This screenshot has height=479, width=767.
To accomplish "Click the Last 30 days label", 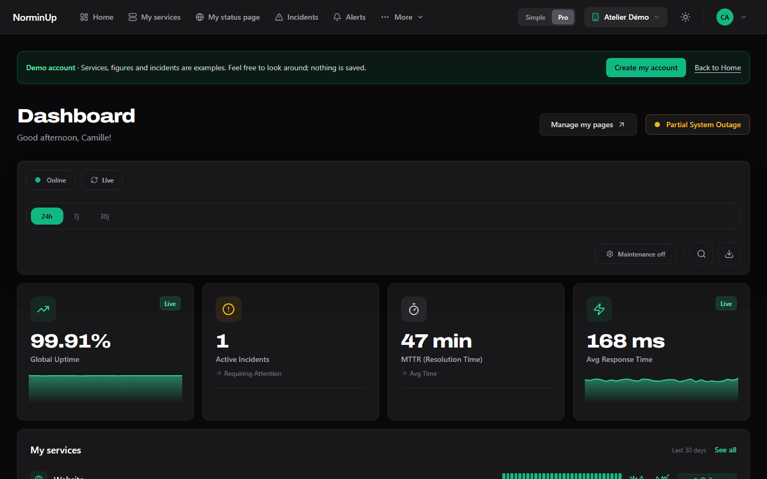I will (689, 450).
